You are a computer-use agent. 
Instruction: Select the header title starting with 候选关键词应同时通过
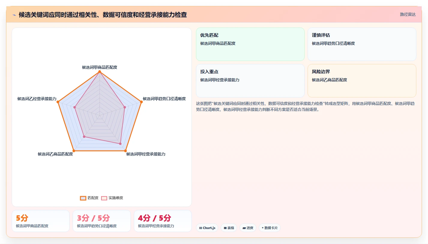(103, 15)
